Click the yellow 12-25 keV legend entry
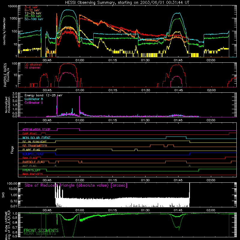240x240 pixels. (x=33, y=13)
